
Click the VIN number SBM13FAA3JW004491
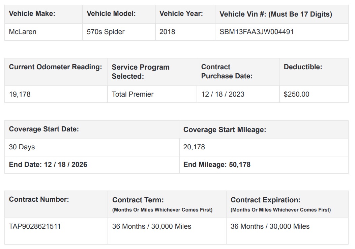pyautogui.click(x=257, y=32)
